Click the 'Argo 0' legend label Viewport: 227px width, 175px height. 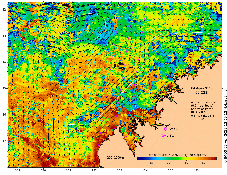[173, 129]
